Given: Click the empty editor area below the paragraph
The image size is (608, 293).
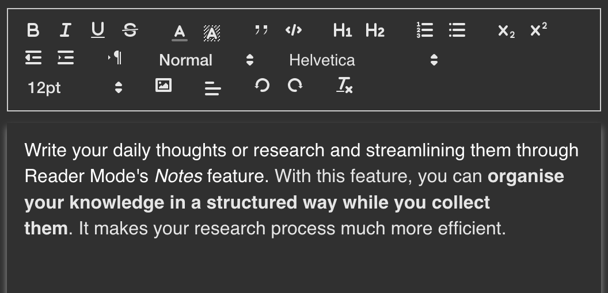Looking at the screenshot, I should pyautogui.click(x=304, y=267).
